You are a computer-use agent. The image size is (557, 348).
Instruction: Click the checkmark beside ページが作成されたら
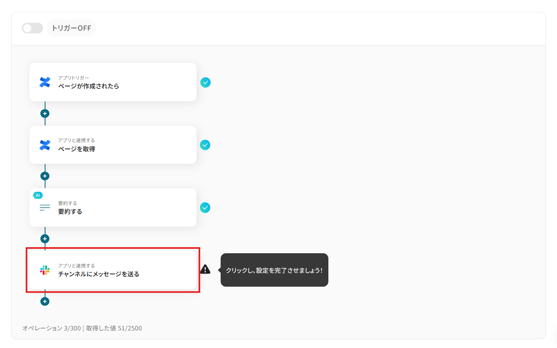click(205, 82)
